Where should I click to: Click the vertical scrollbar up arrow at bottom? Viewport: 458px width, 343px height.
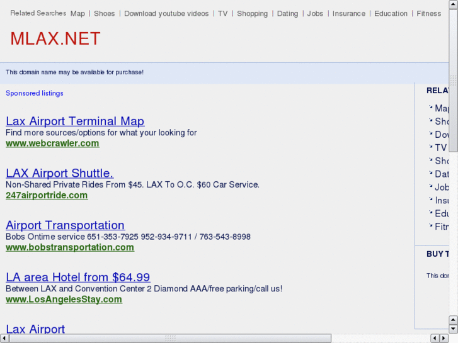(x=453, y=320)
